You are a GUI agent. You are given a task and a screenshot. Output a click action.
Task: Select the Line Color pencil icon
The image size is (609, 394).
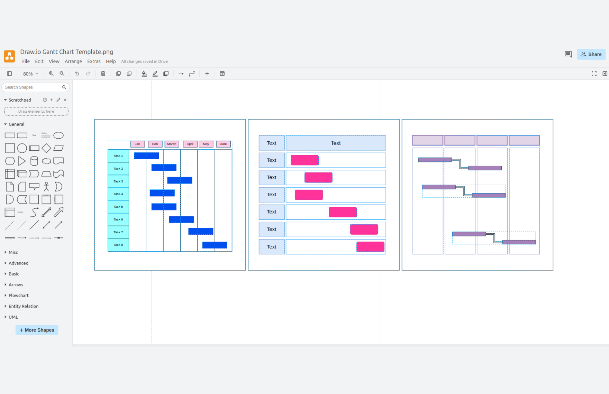[155, 73]
